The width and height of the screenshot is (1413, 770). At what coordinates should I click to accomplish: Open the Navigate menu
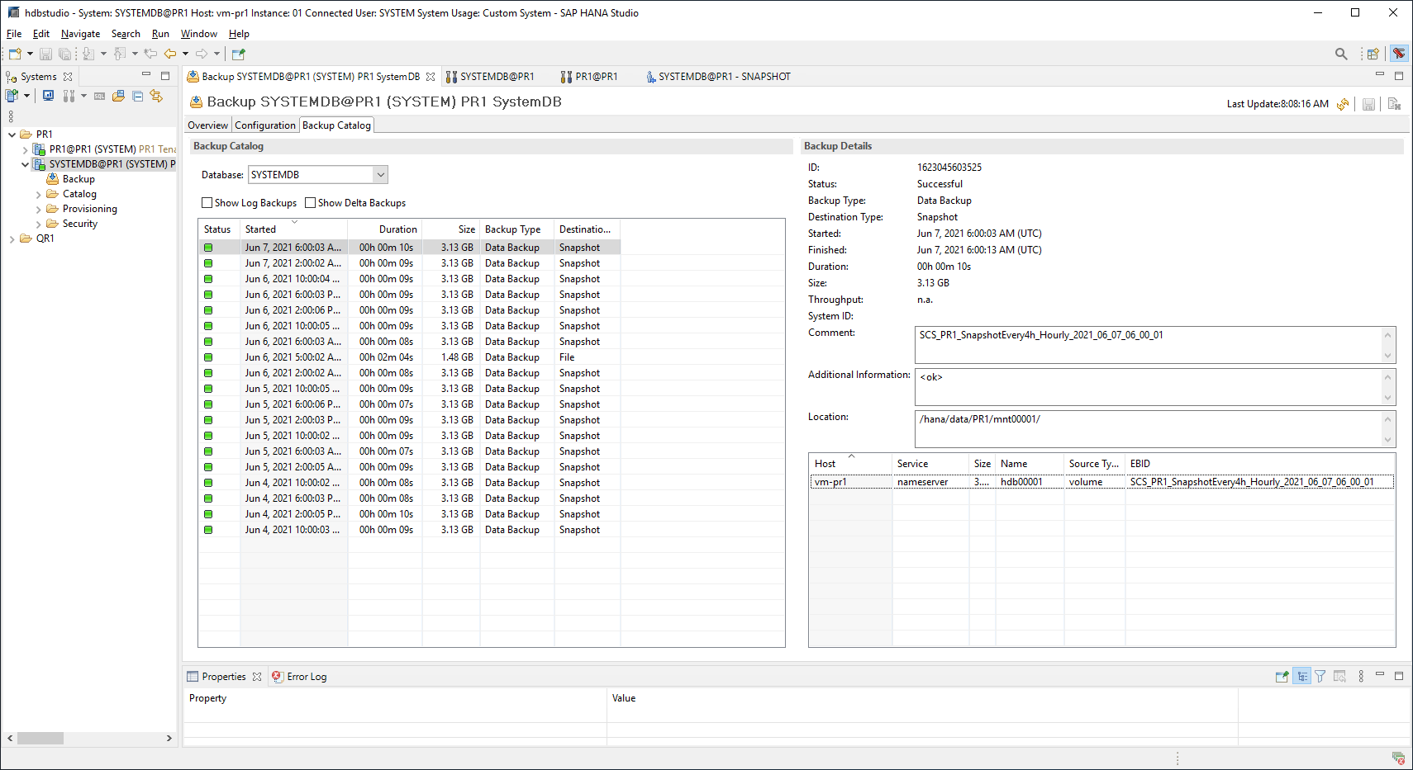(80, 34)
